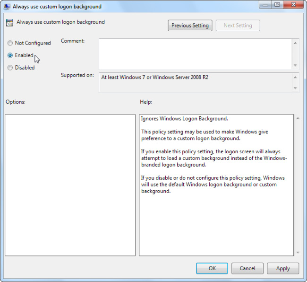Click the Comment box scroll up arrow

coord(295,43)
